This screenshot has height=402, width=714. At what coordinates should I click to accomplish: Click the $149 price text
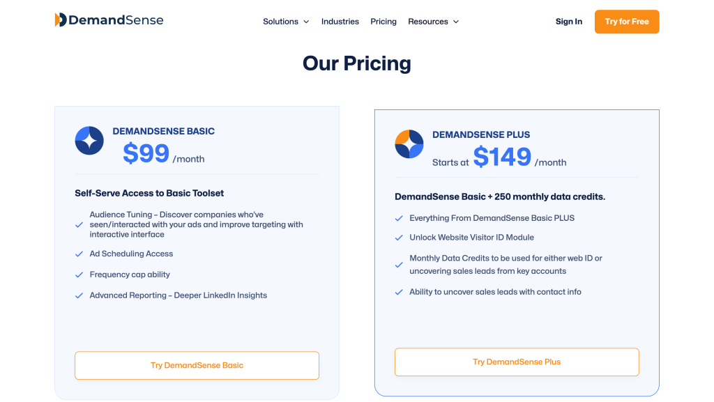click(x=503, y=157)
